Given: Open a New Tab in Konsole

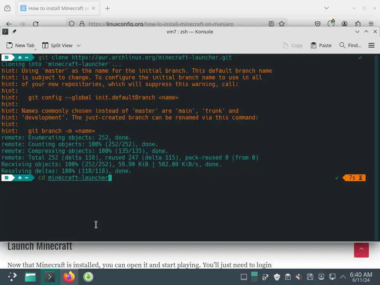Looking at the screenshot, I should tap(20, 45).
